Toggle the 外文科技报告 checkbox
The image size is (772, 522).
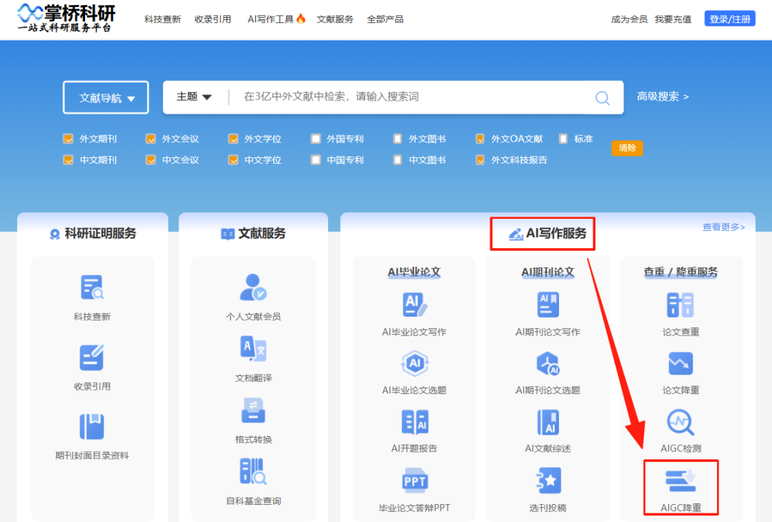(x=480, y=159)
